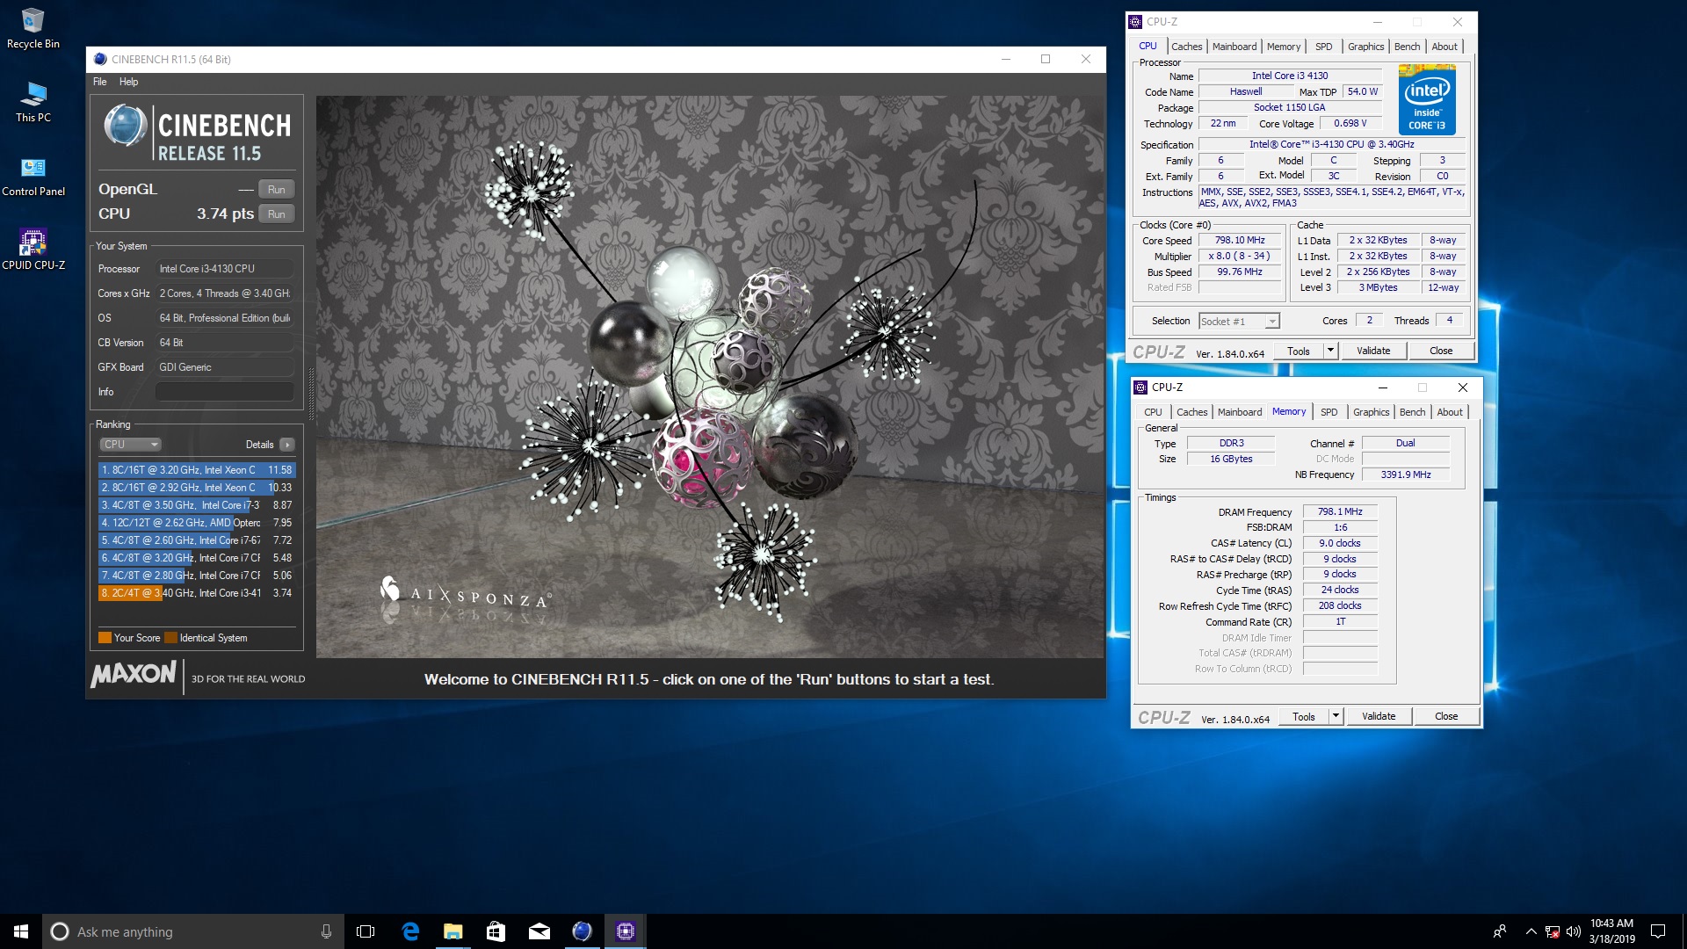Click Close button in top CPU-Z window
The image size is (1687, 949).
[x=1441, y=351]
